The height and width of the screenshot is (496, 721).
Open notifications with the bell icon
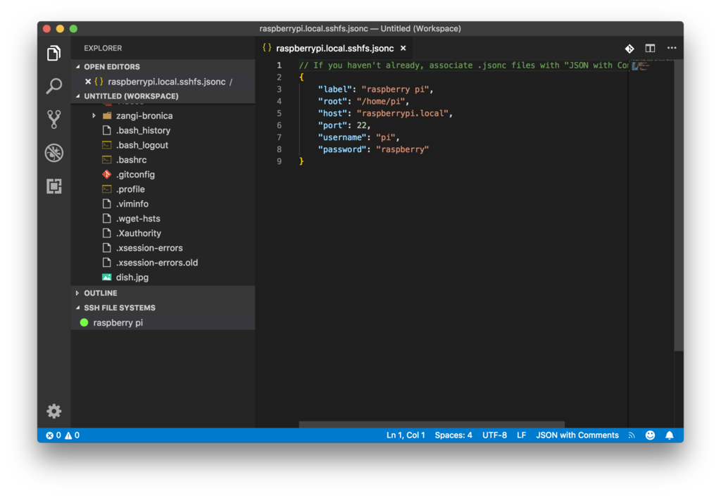click(x=670, y=435)
